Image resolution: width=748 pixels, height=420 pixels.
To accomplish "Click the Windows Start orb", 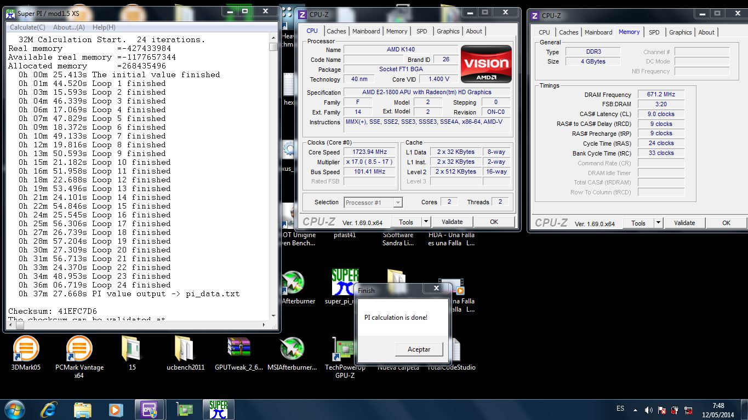I will tap(14, 409).
